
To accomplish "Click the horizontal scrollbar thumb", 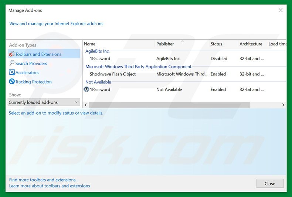I will (x=169, y=105).
